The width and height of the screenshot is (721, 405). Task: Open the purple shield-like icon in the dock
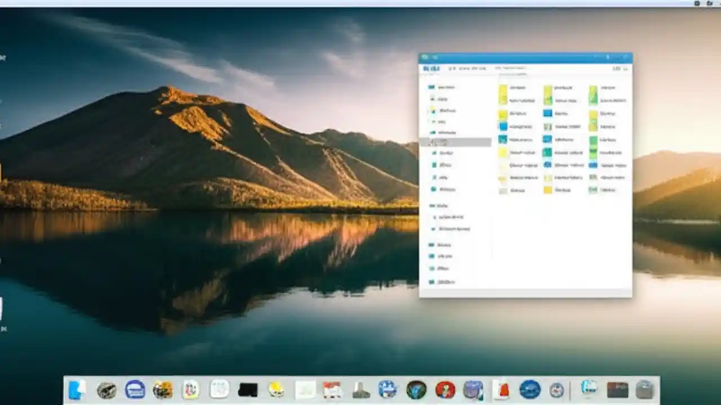coord(473,389)
